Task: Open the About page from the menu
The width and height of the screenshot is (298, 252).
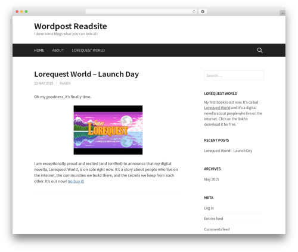Action: coord(58,51)
